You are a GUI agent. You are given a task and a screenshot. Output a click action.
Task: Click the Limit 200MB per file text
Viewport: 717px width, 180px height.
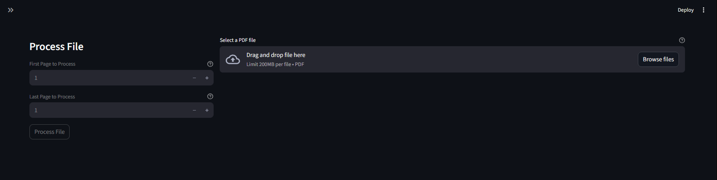point(269,64)
